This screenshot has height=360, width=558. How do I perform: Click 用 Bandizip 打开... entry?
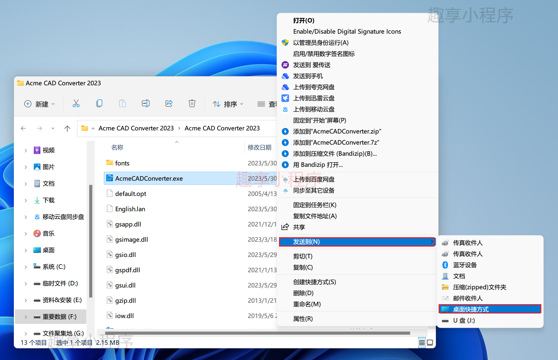pos(357,165)
